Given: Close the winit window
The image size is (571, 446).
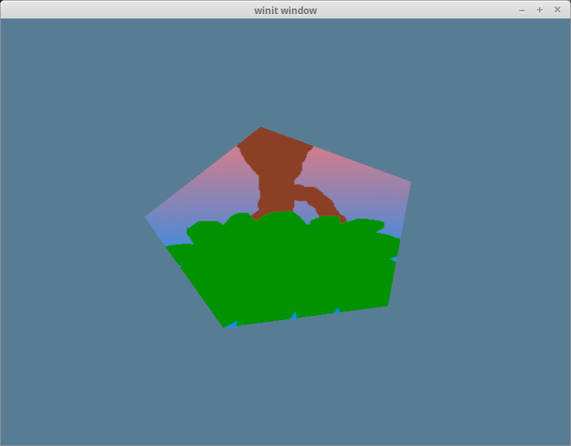Looking at the screenshot, I should [x=557, y=10].
